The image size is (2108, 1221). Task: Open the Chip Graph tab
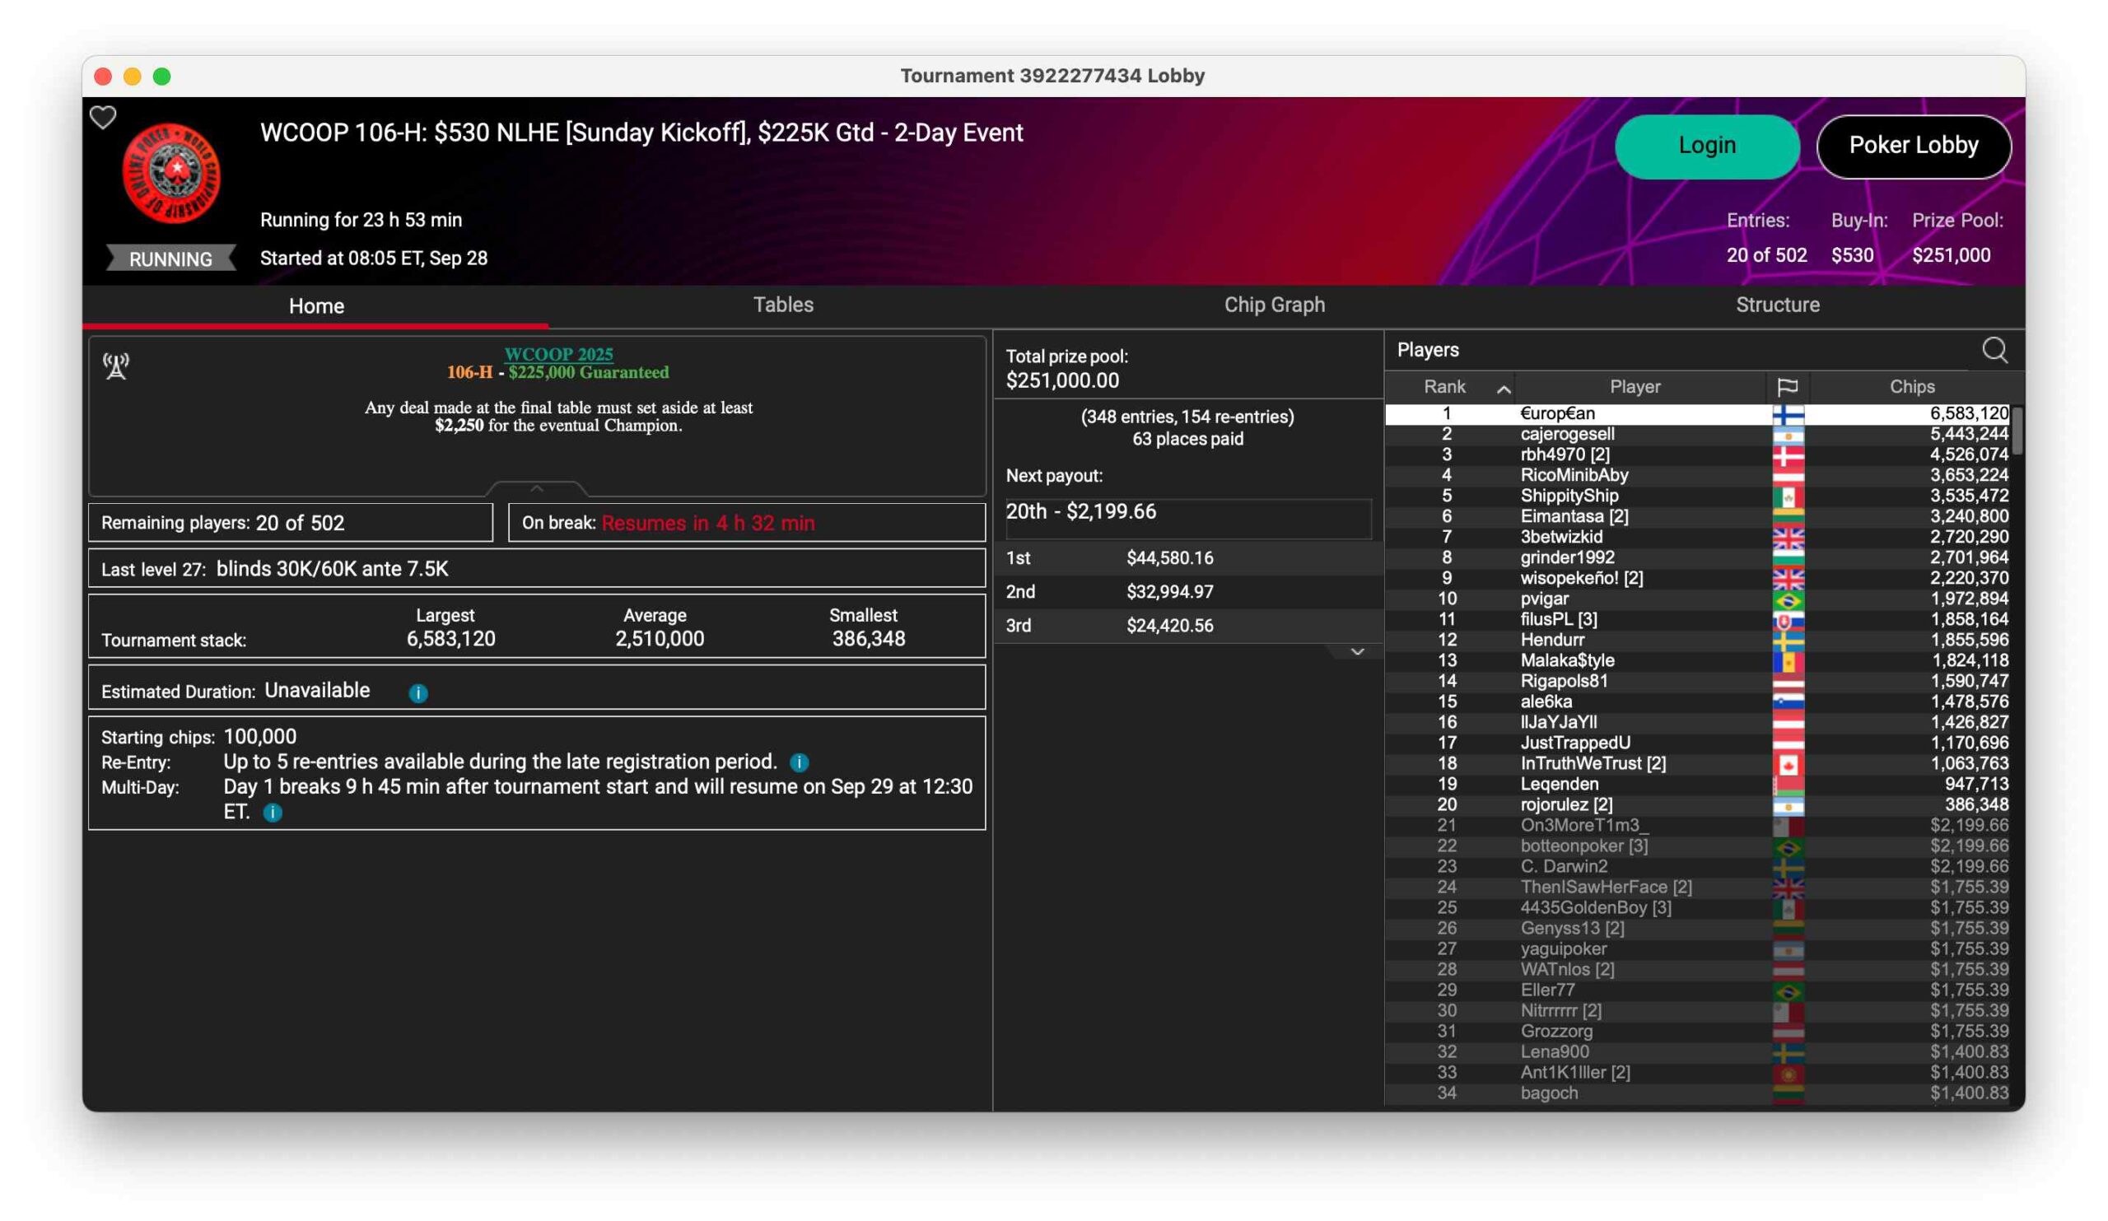pos(1274,305)
